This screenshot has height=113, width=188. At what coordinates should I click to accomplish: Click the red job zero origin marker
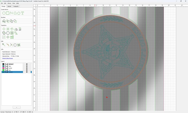(107, 97)
